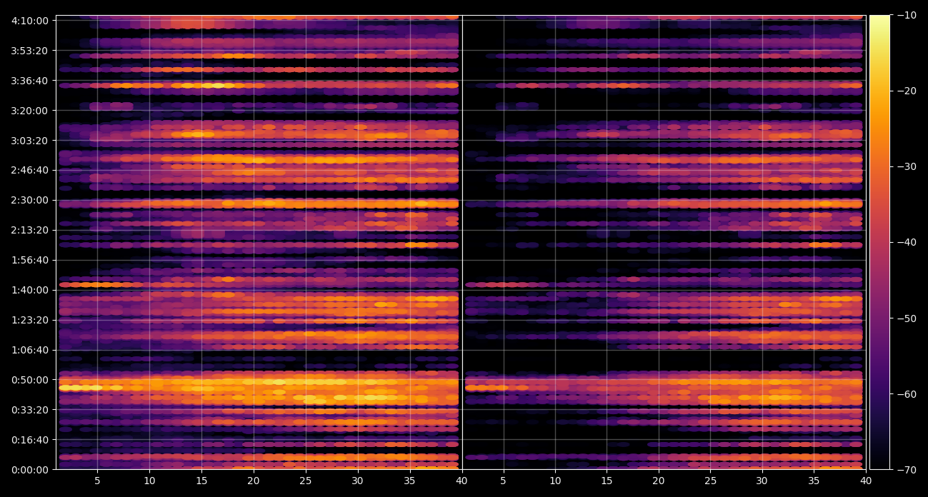Select the 3:36:40 y-axis tick label
The height and width of the screenshot is (497, 928).
[30, 80]
